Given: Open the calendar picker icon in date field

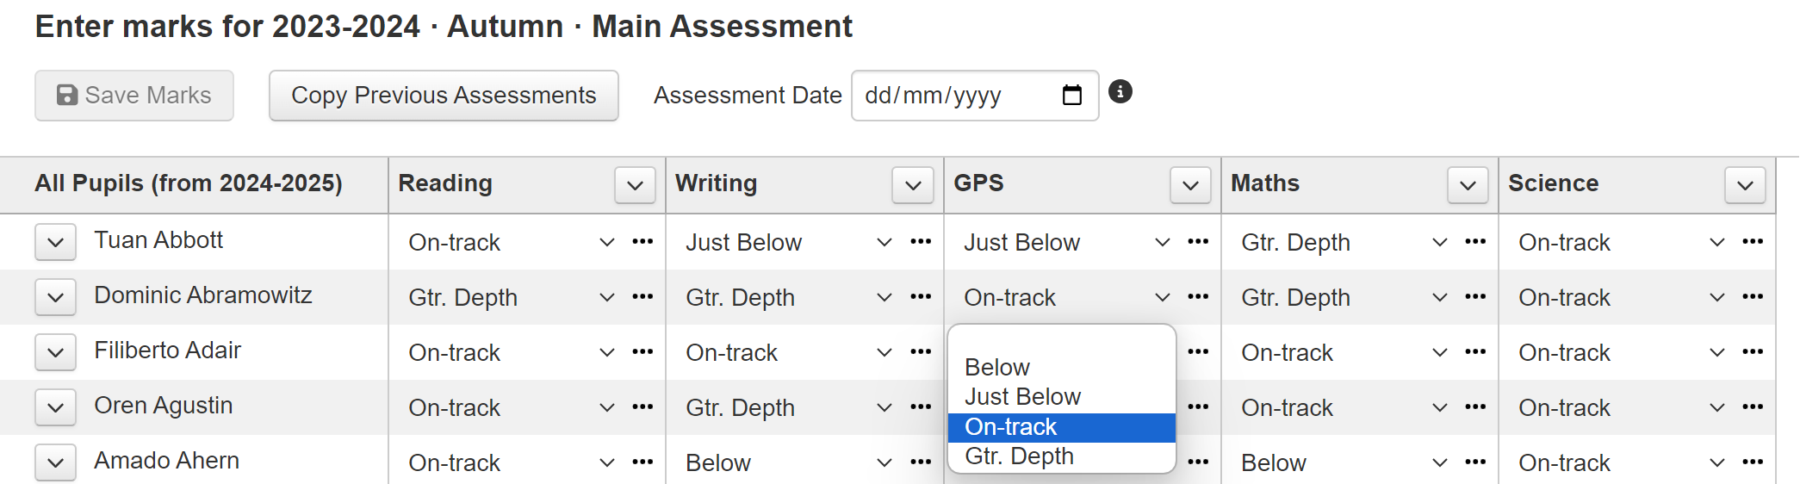Looking at the screenshot, I should (x=1071, y=95).
